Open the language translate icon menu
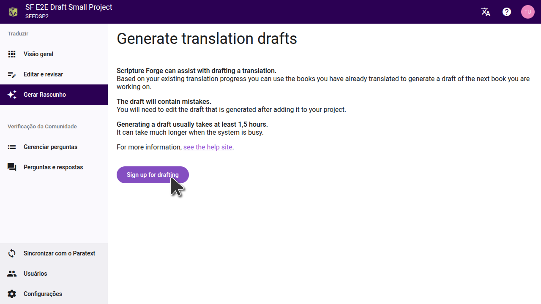This screenshot has width=541, height=304. (x=486, y=12)
